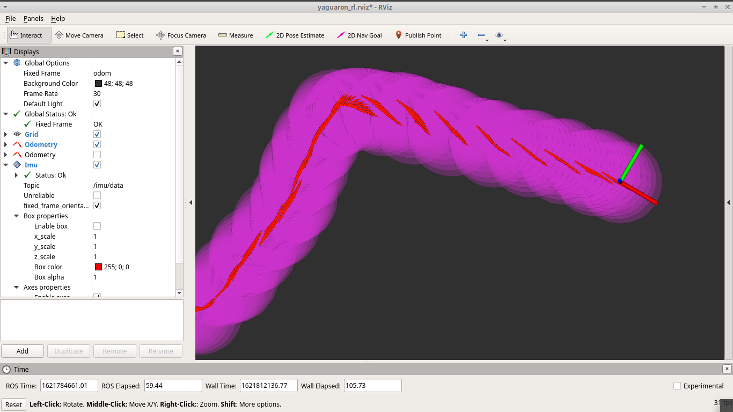Toggle the Default Light checkbox
Image resolution: width=733 pixels, height=412 pixels.
(97, 104)
